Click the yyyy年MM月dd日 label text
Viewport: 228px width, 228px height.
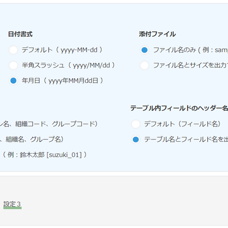[x=73, y=81]
